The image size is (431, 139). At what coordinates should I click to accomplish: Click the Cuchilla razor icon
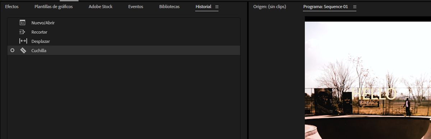[23, 51]
